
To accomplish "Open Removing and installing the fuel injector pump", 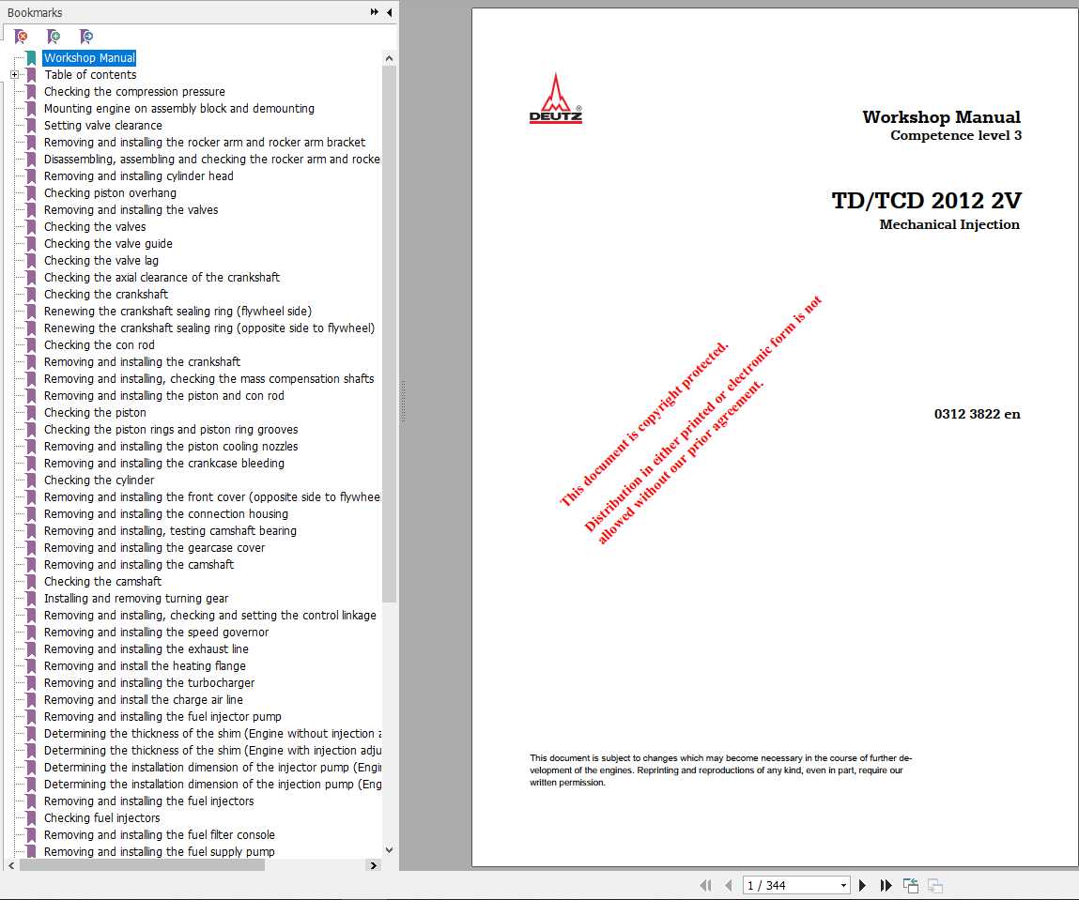I will pyautogui.click(x=162, y=716).
